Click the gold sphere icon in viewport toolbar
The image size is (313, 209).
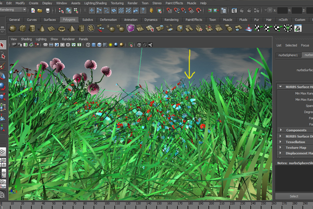point(122,45)
